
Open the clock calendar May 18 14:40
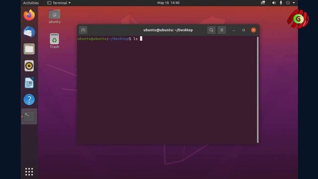[168, 3]
